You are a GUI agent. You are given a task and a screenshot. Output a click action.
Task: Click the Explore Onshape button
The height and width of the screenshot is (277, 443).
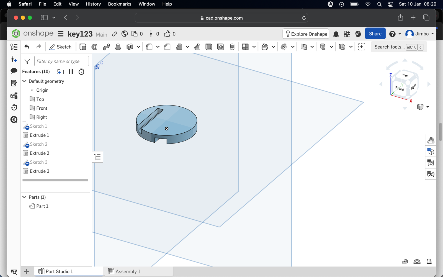306,34
